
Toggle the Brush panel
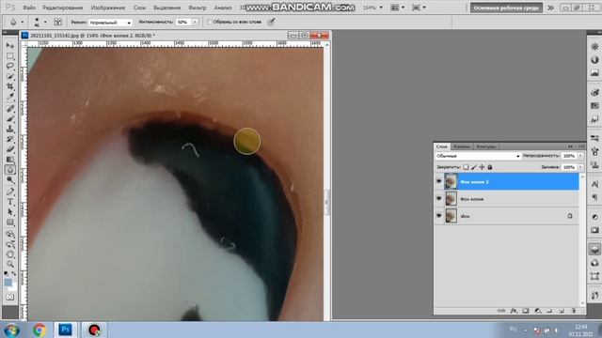(57, 22)
